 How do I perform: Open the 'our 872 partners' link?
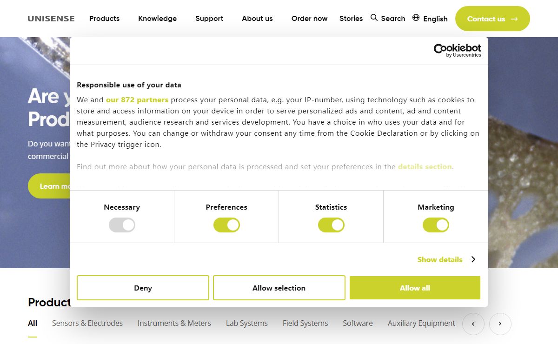[x=137, y=99]
